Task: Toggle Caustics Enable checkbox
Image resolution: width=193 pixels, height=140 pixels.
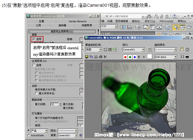Action: (x=34, y=39)
